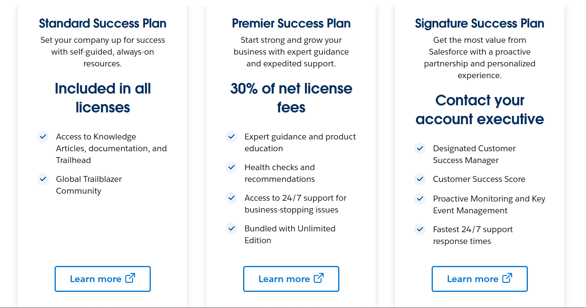
Task: Open the Premier plan Learn more button
Action: click(x=291, y=279)
